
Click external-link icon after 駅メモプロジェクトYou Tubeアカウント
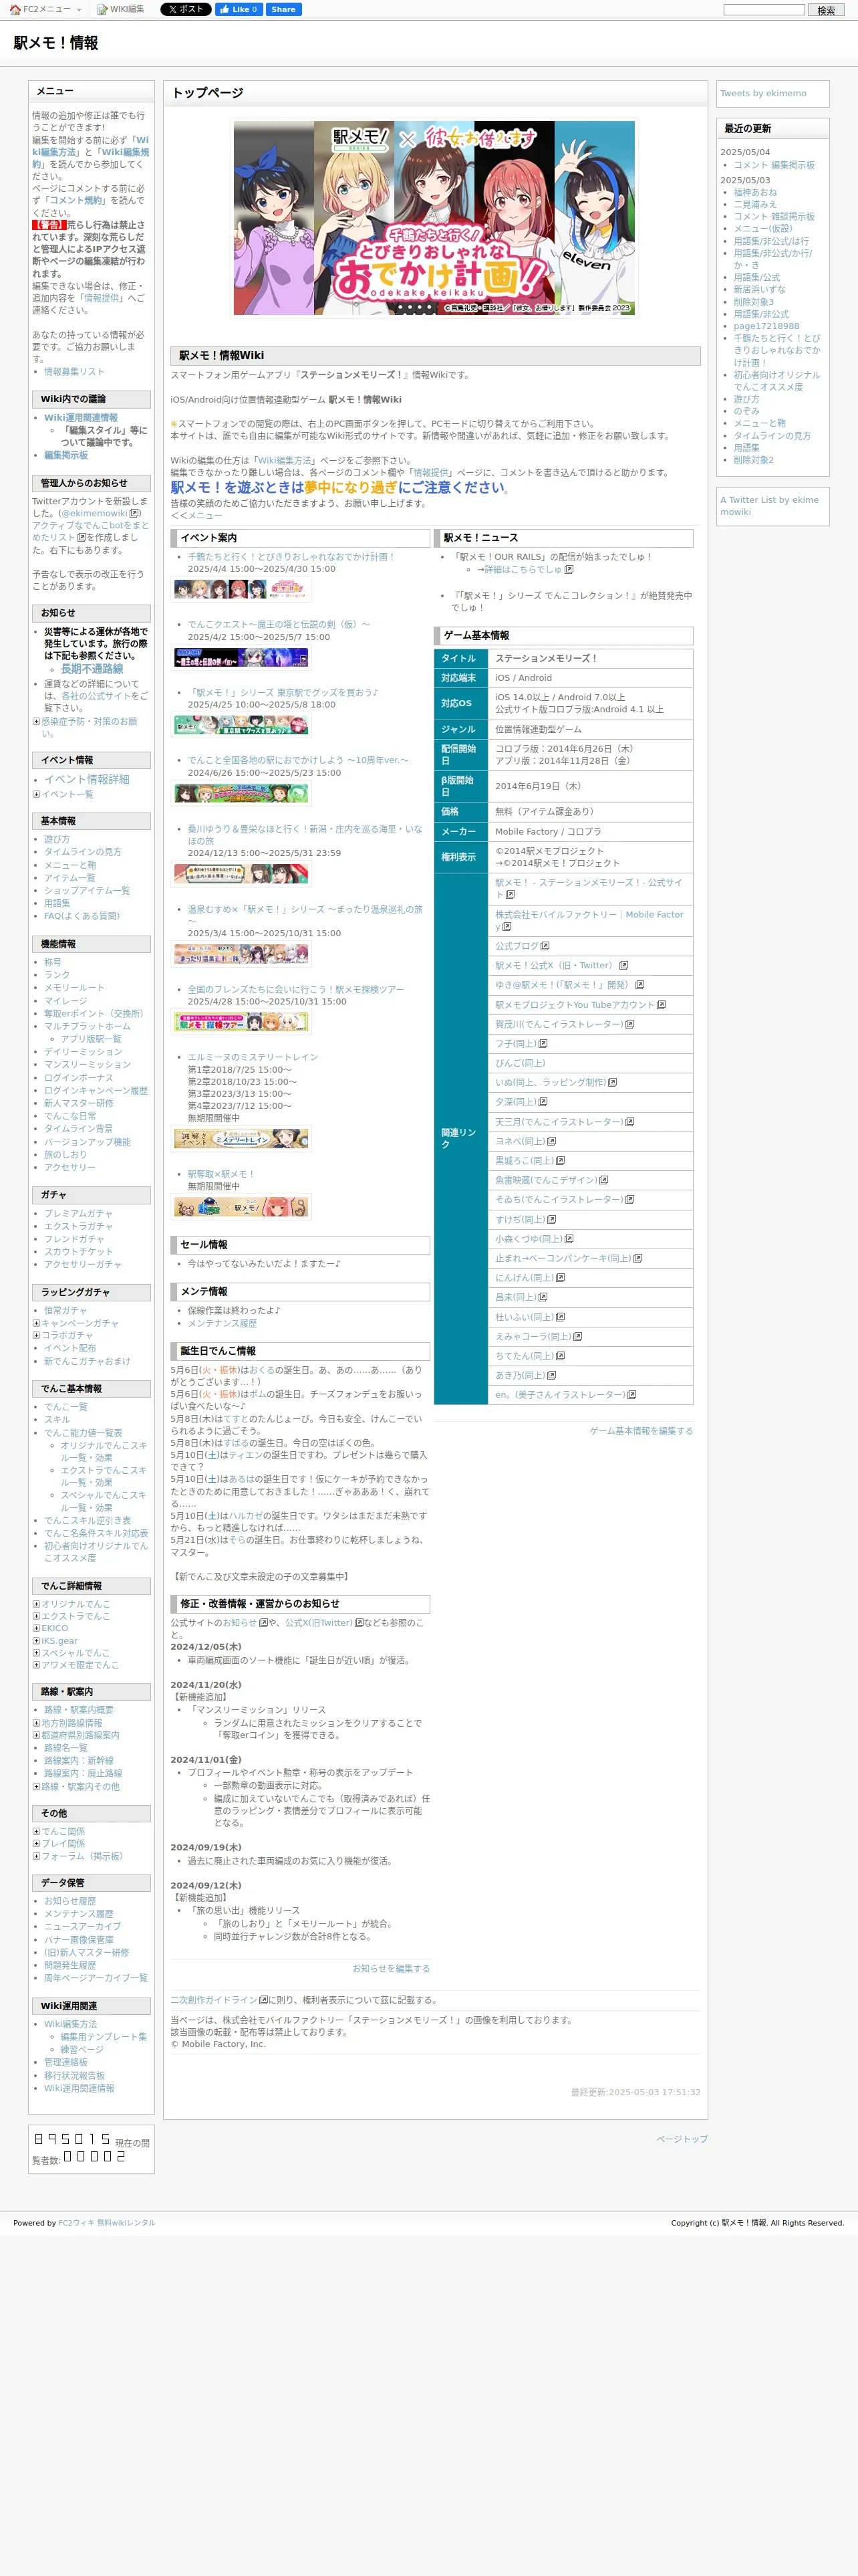click(662, 1005)
